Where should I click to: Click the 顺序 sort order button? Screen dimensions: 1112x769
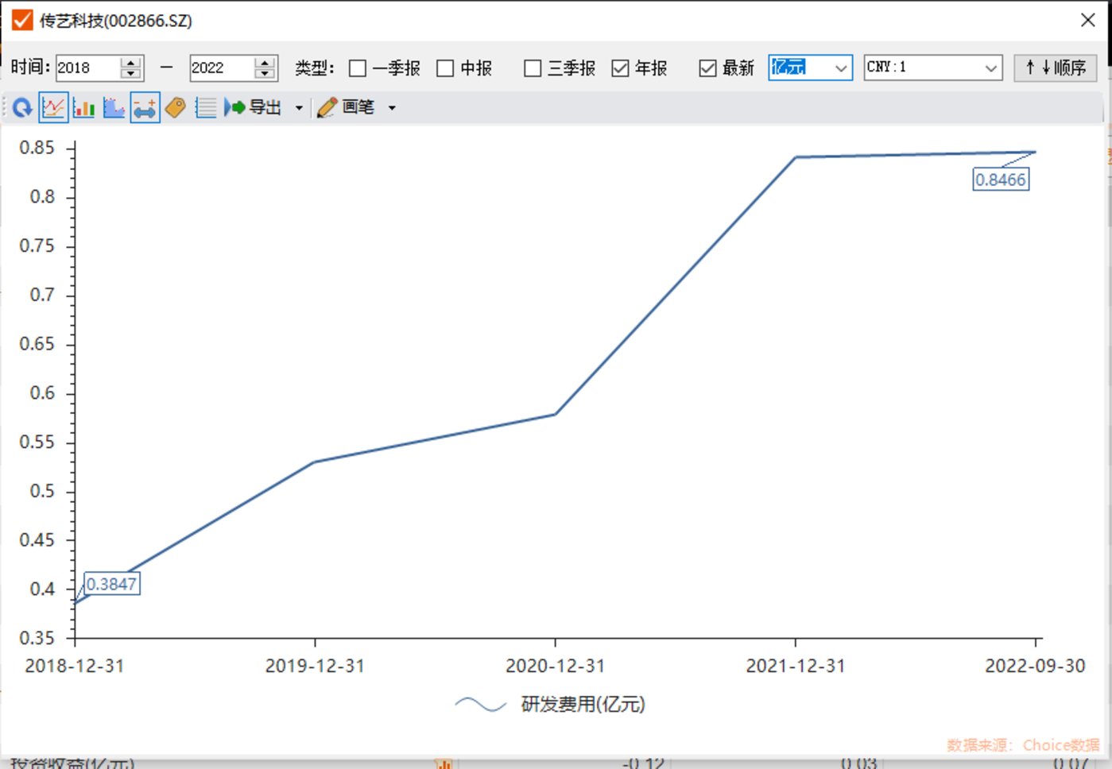click(x=1055, y=68)
